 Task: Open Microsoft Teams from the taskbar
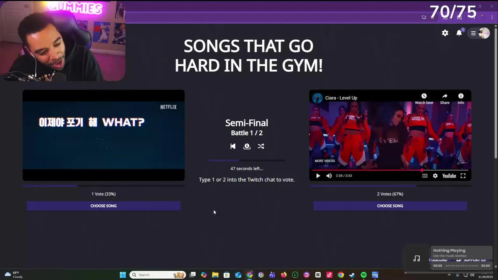272,275
